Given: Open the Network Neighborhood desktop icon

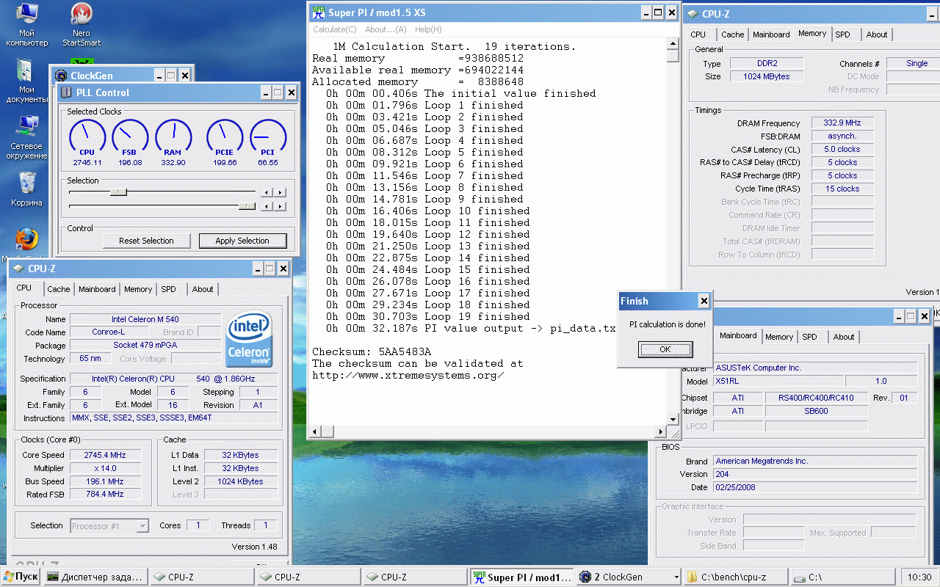Looking at the screenshot, I should 27,138.
